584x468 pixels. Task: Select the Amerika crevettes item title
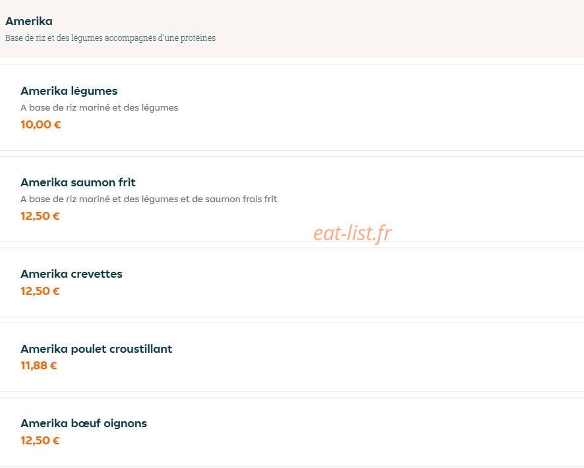pos(71,274)
